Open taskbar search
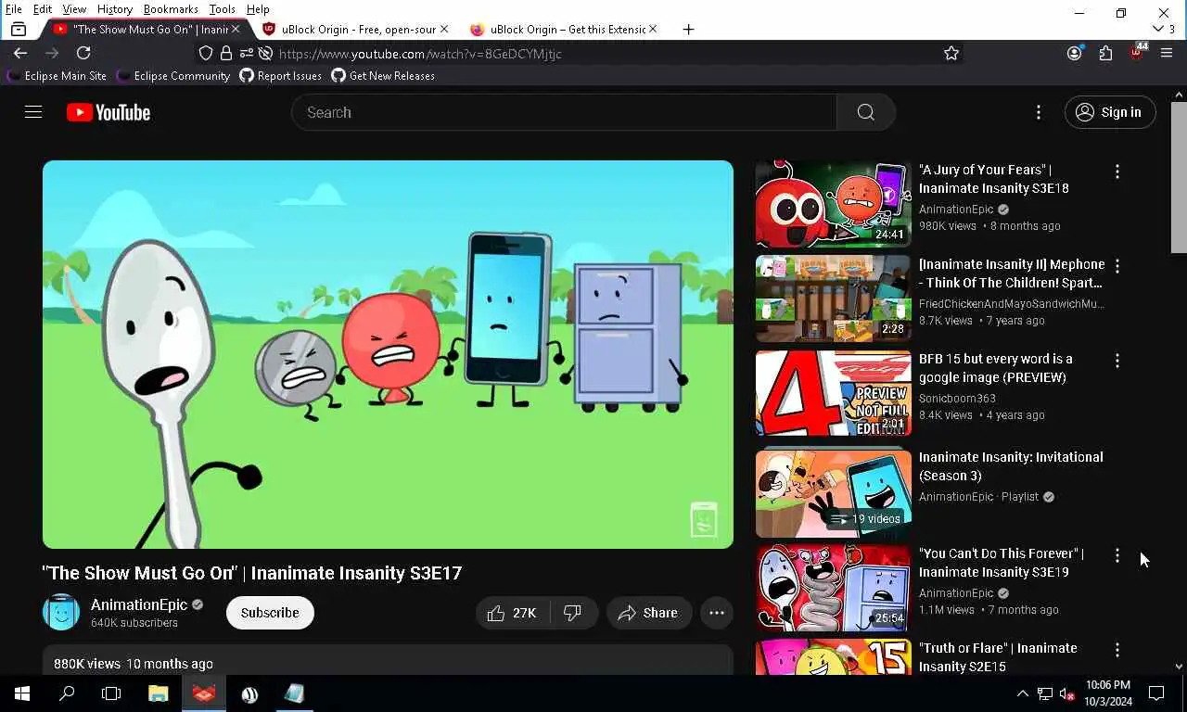 (x=67, y=693)
